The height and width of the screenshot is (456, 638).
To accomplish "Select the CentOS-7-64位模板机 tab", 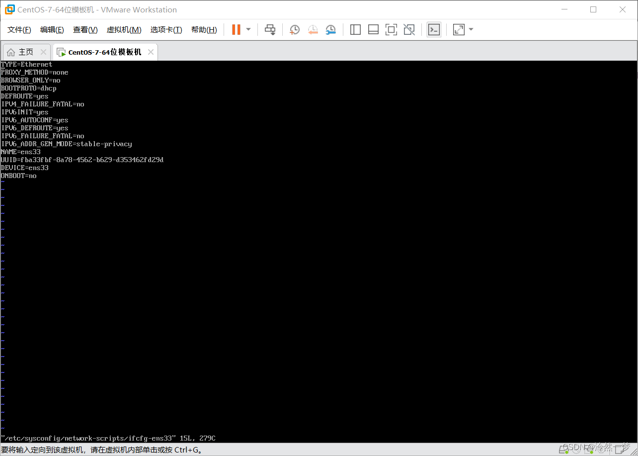I will coord(105,52).
